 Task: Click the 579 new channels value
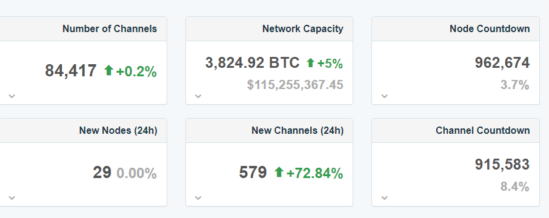(x=253, y=173)
